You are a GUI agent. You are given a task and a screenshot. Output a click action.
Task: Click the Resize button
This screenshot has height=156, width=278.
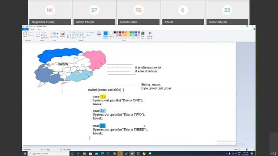pos(44,35)
